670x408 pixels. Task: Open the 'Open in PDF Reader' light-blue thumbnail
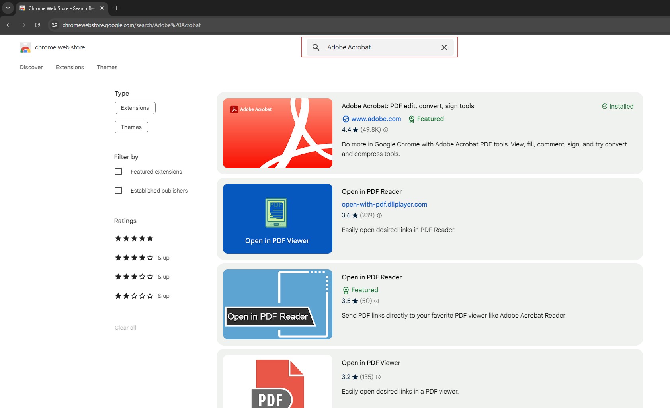277,304
